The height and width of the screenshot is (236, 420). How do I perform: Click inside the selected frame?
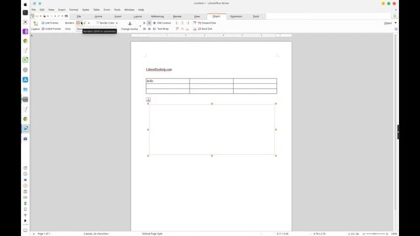click(212, 130)
